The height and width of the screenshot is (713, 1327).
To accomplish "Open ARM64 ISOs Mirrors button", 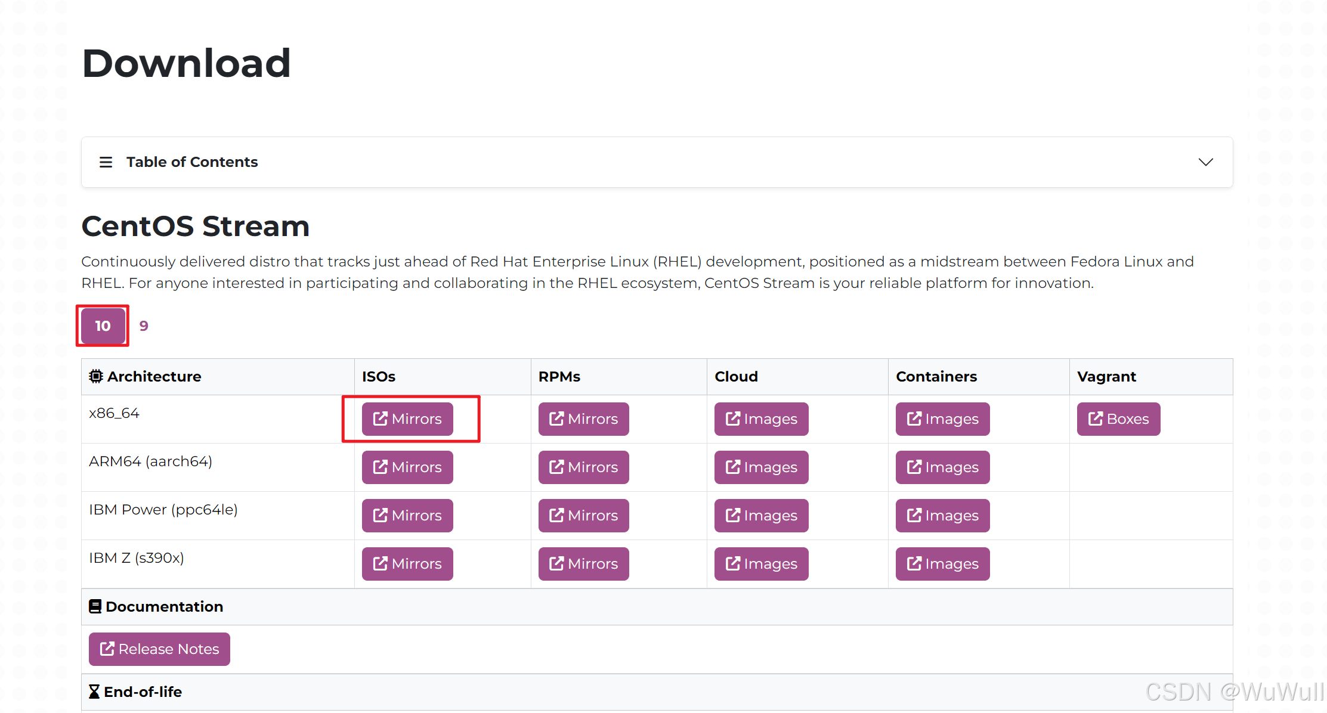I will pyautogui.click(x=407, y=467).
